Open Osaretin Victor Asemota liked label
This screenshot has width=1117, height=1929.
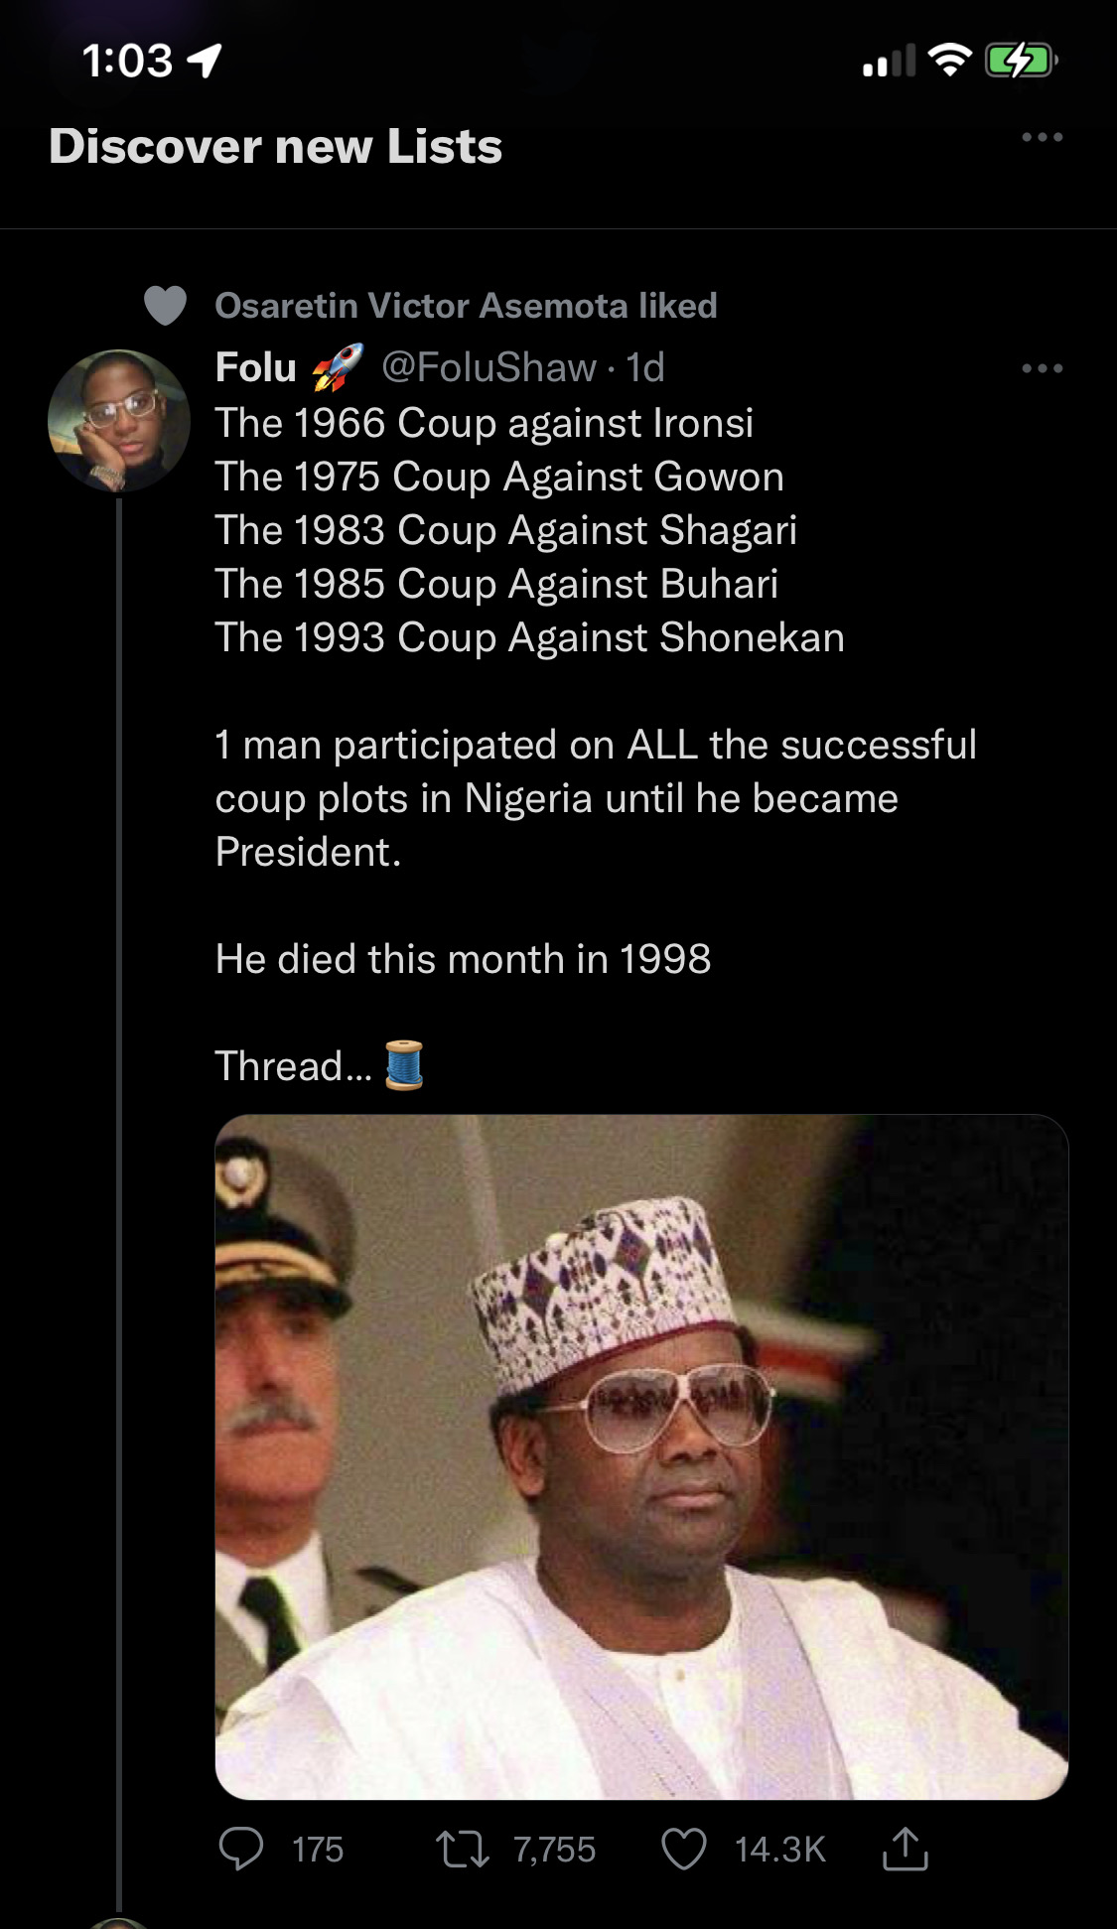point(466,306)
